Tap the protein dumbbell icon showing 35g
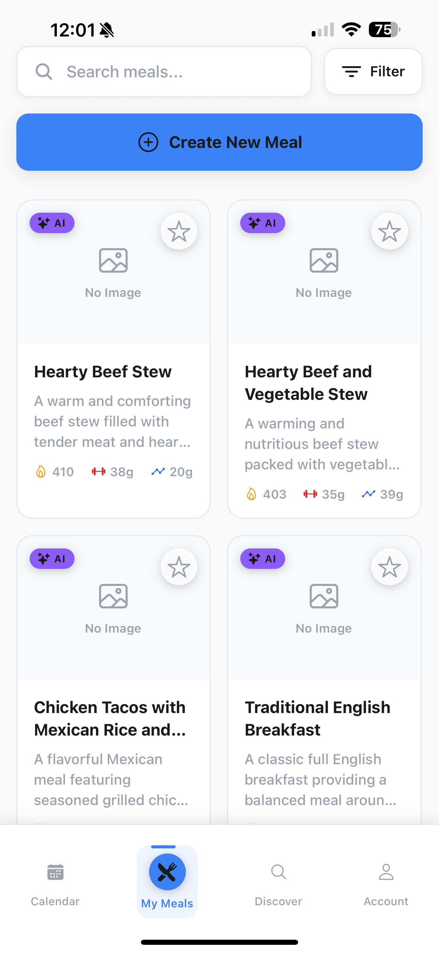The height and width of the screenshot is (953, 439). (x=310, y=494)
